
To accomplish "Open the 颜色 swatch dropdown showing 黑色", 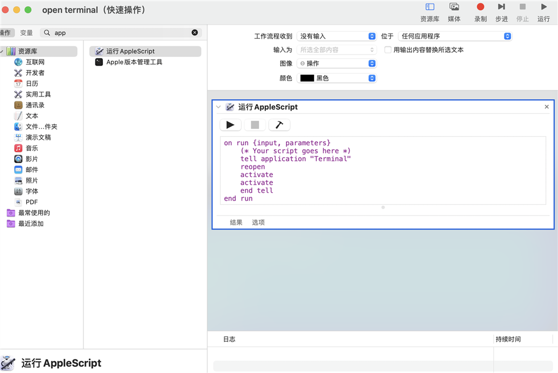I will coord(336,78).
